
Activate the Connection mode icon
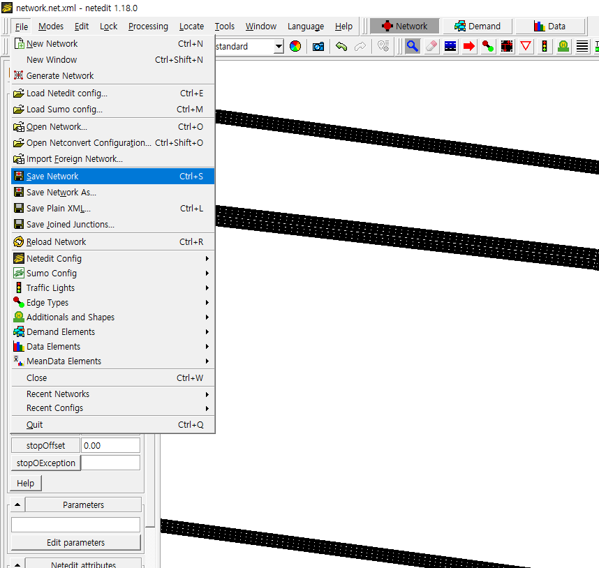507,47
